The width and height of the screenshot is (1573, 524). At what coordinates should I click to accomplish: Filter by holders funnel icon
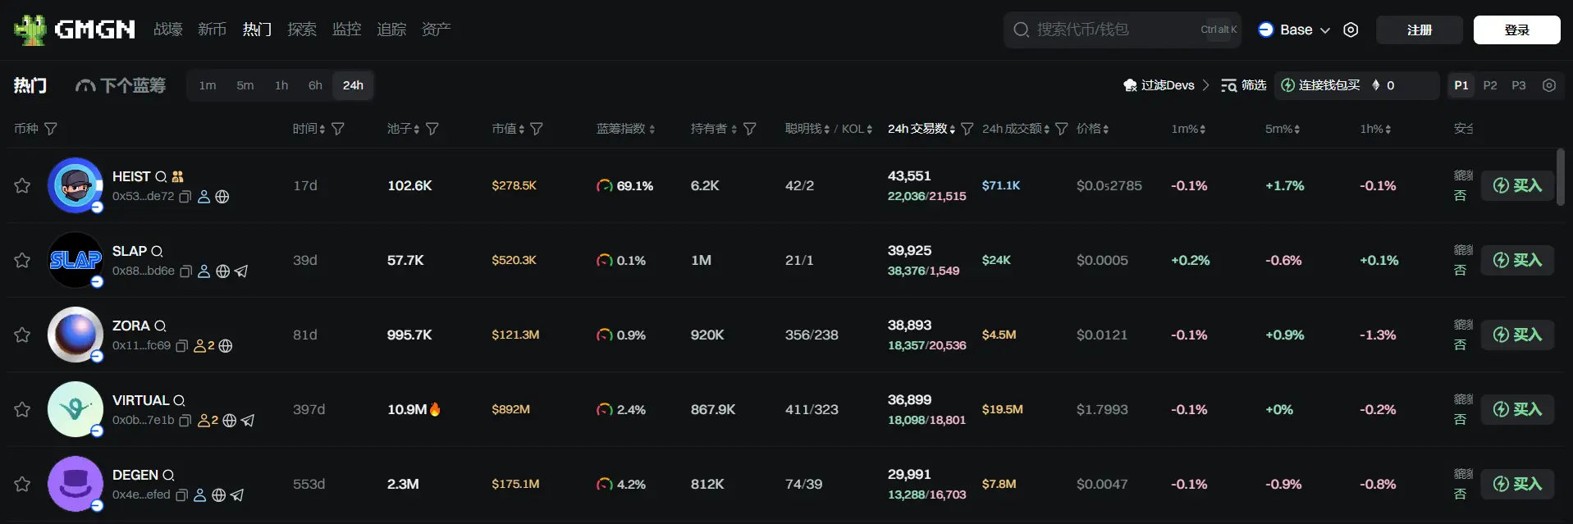[750, 129]
